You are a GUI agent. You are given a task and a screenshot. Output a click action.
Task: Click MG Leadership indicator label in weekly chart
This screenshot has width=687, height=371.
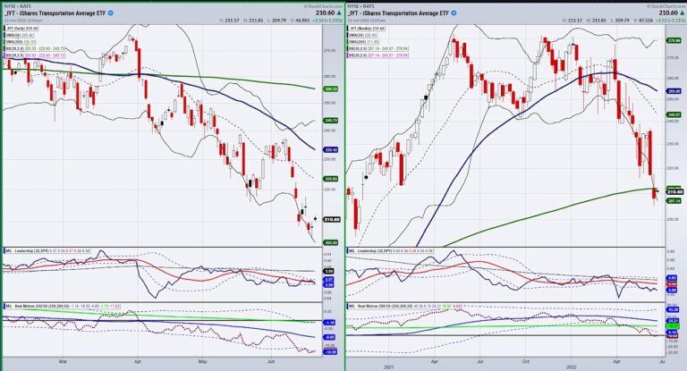coord(391,251)
